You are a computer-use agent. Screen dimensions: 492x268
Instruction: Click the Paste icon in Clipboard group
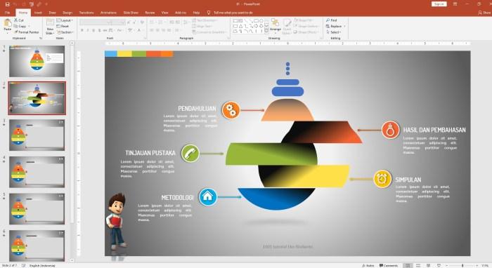pyautogui.click(x=7, y=25)
